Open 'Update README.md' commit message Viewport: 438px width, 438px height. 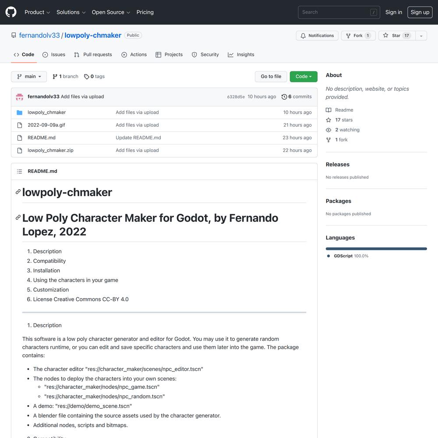click(x=138, y=138)
